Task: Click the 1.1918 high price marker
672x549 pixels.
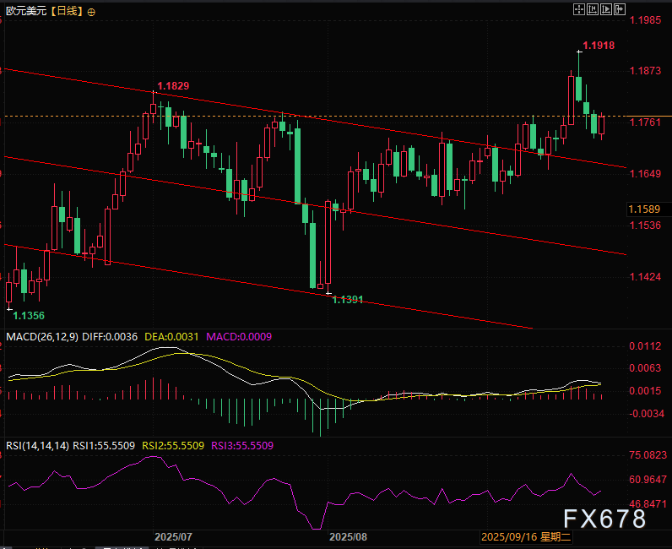Action: click(x=599, y=45)
